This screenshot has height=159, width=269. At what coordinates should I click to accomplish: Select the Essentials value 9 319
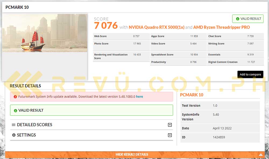point(250,54)
